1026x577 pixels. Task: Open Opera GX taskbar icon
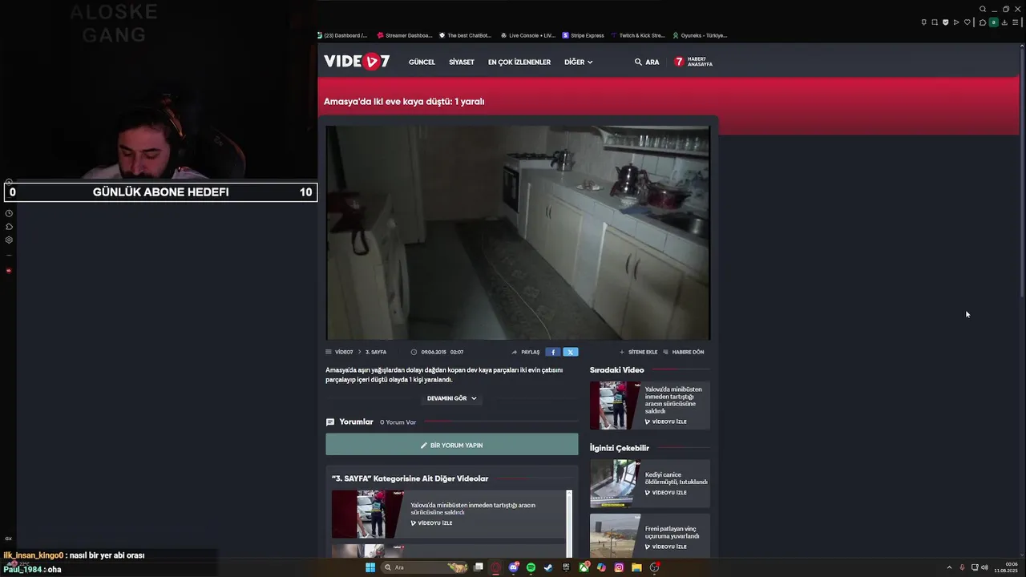coord(496,567)
